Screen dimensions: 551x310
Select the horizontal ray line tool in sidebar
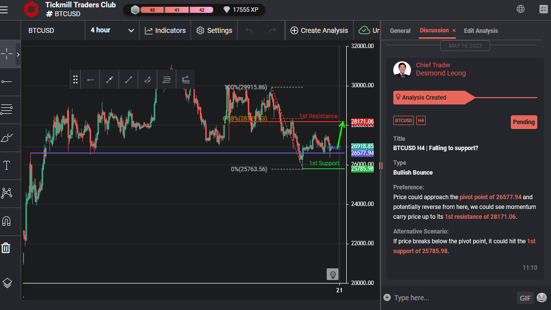7,81
